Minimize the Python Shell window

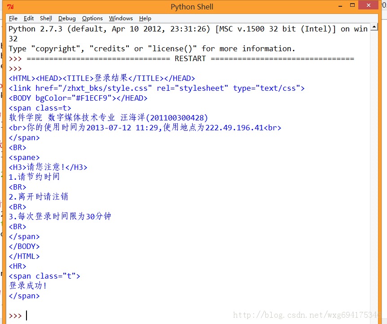[340, 6]
